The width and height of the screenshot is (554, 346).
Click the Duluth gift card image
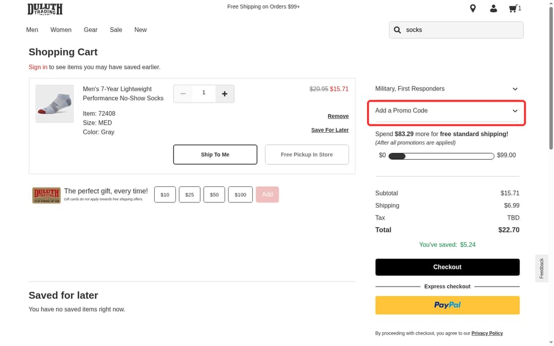[46, 195]
